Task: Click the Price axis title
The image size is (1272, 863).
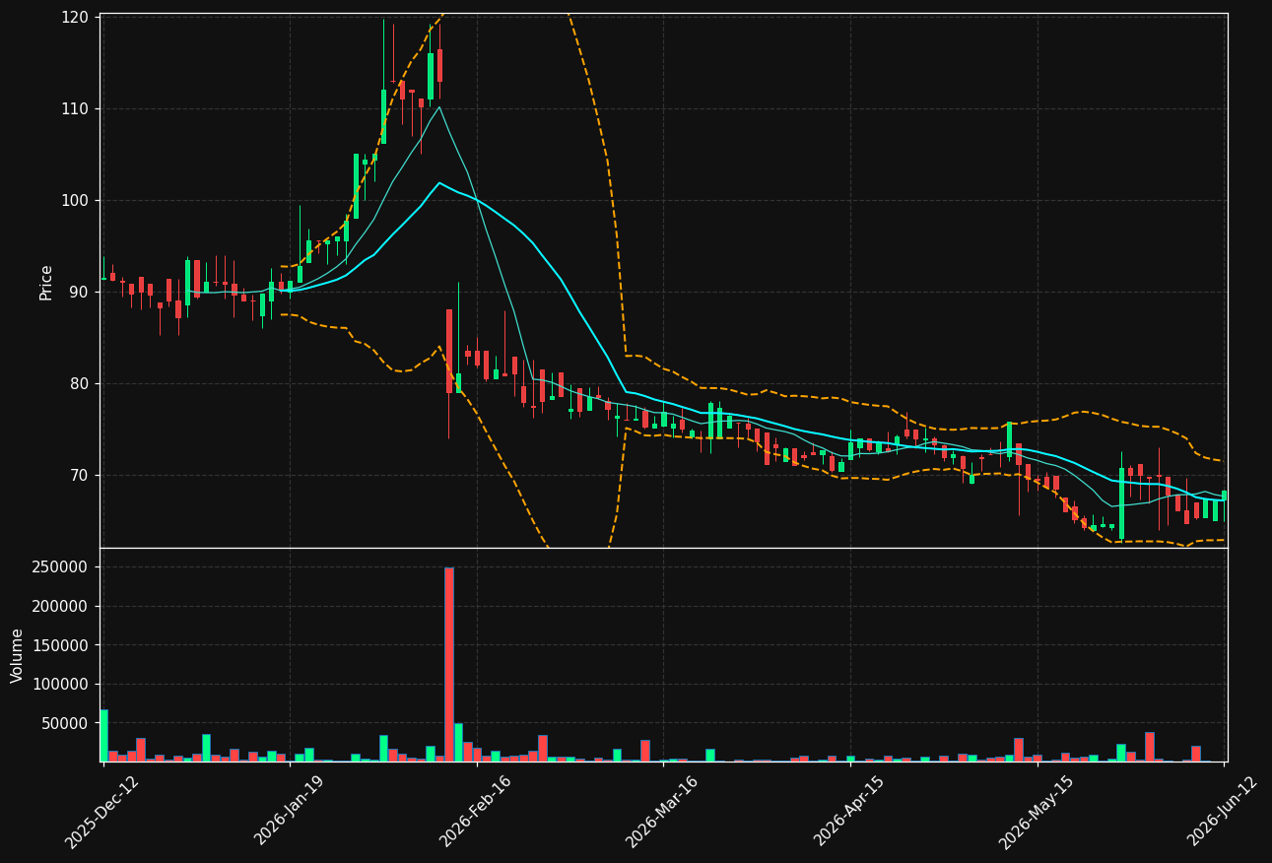Action: tap(46, 282)
